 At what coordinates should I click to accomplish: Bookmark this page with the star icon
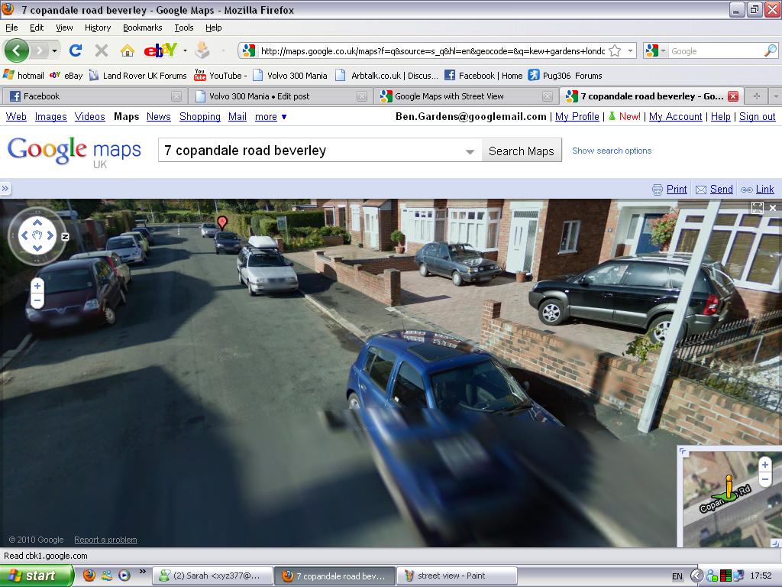615,51
